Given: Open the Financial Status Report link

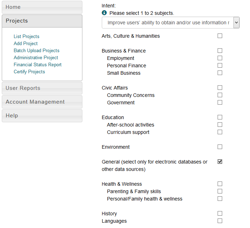Looking at the screenshot, I should [38, 64].
